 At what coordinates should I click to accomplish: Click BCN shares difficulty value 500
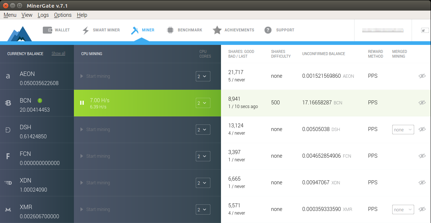pyautogui.click(x=276, y=103)
